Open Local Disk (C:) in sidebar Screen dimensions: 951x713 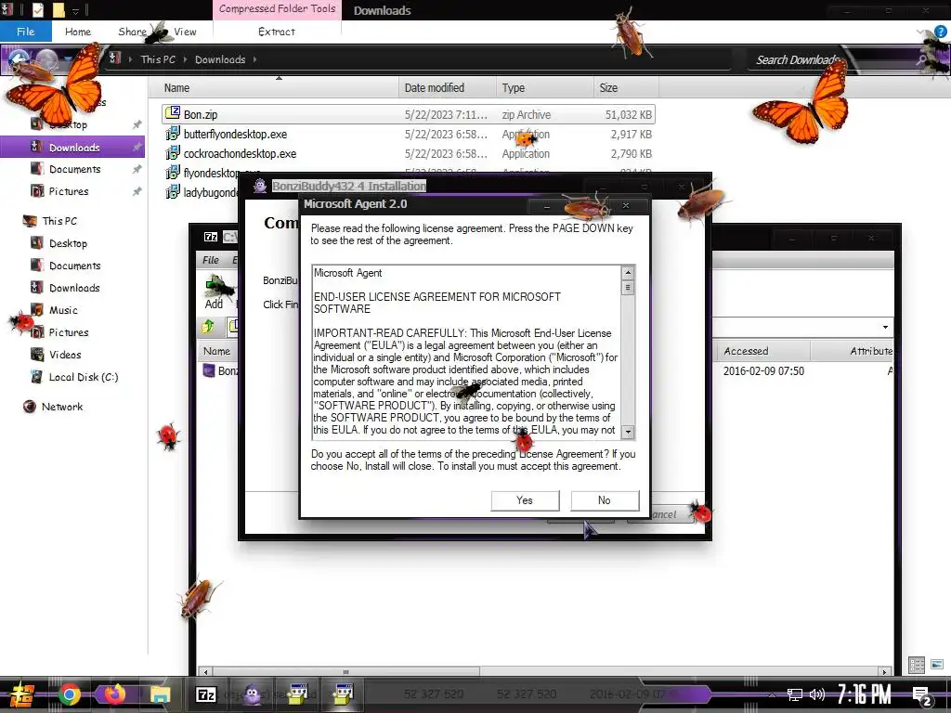tap(84, 377)
